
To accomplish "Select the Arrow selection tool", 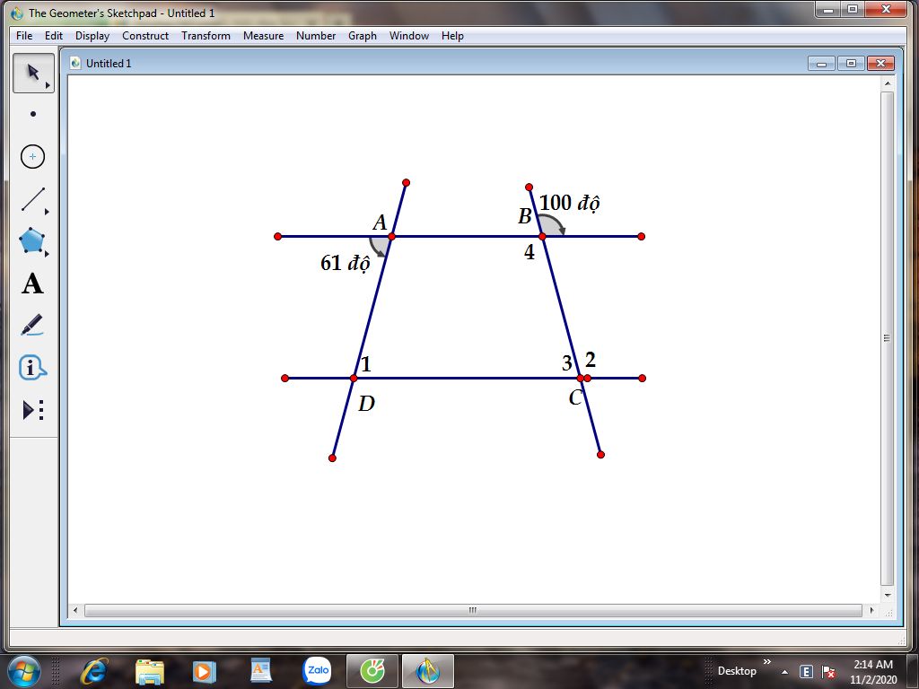I will [33, 73].
